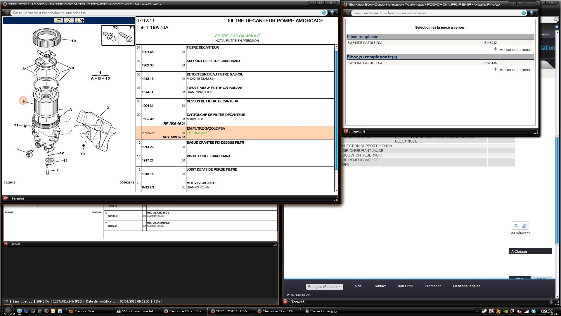Open the Français (France) language dropdown
The width and height of the screenshot is (561, 316).
click(324, 287)
